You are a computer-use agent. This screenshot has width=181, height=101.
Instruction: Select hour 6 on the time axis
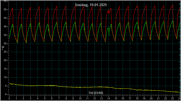click(52, 99)
